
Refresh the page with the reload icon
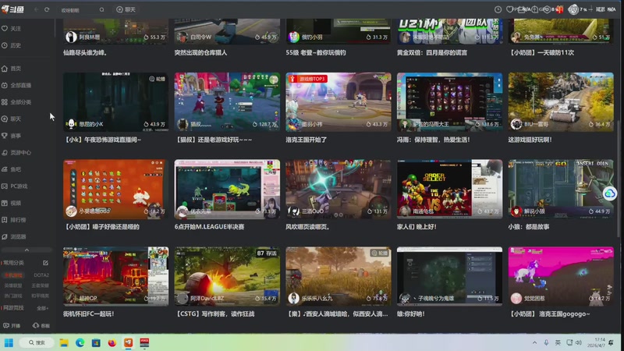coord(47,9)
